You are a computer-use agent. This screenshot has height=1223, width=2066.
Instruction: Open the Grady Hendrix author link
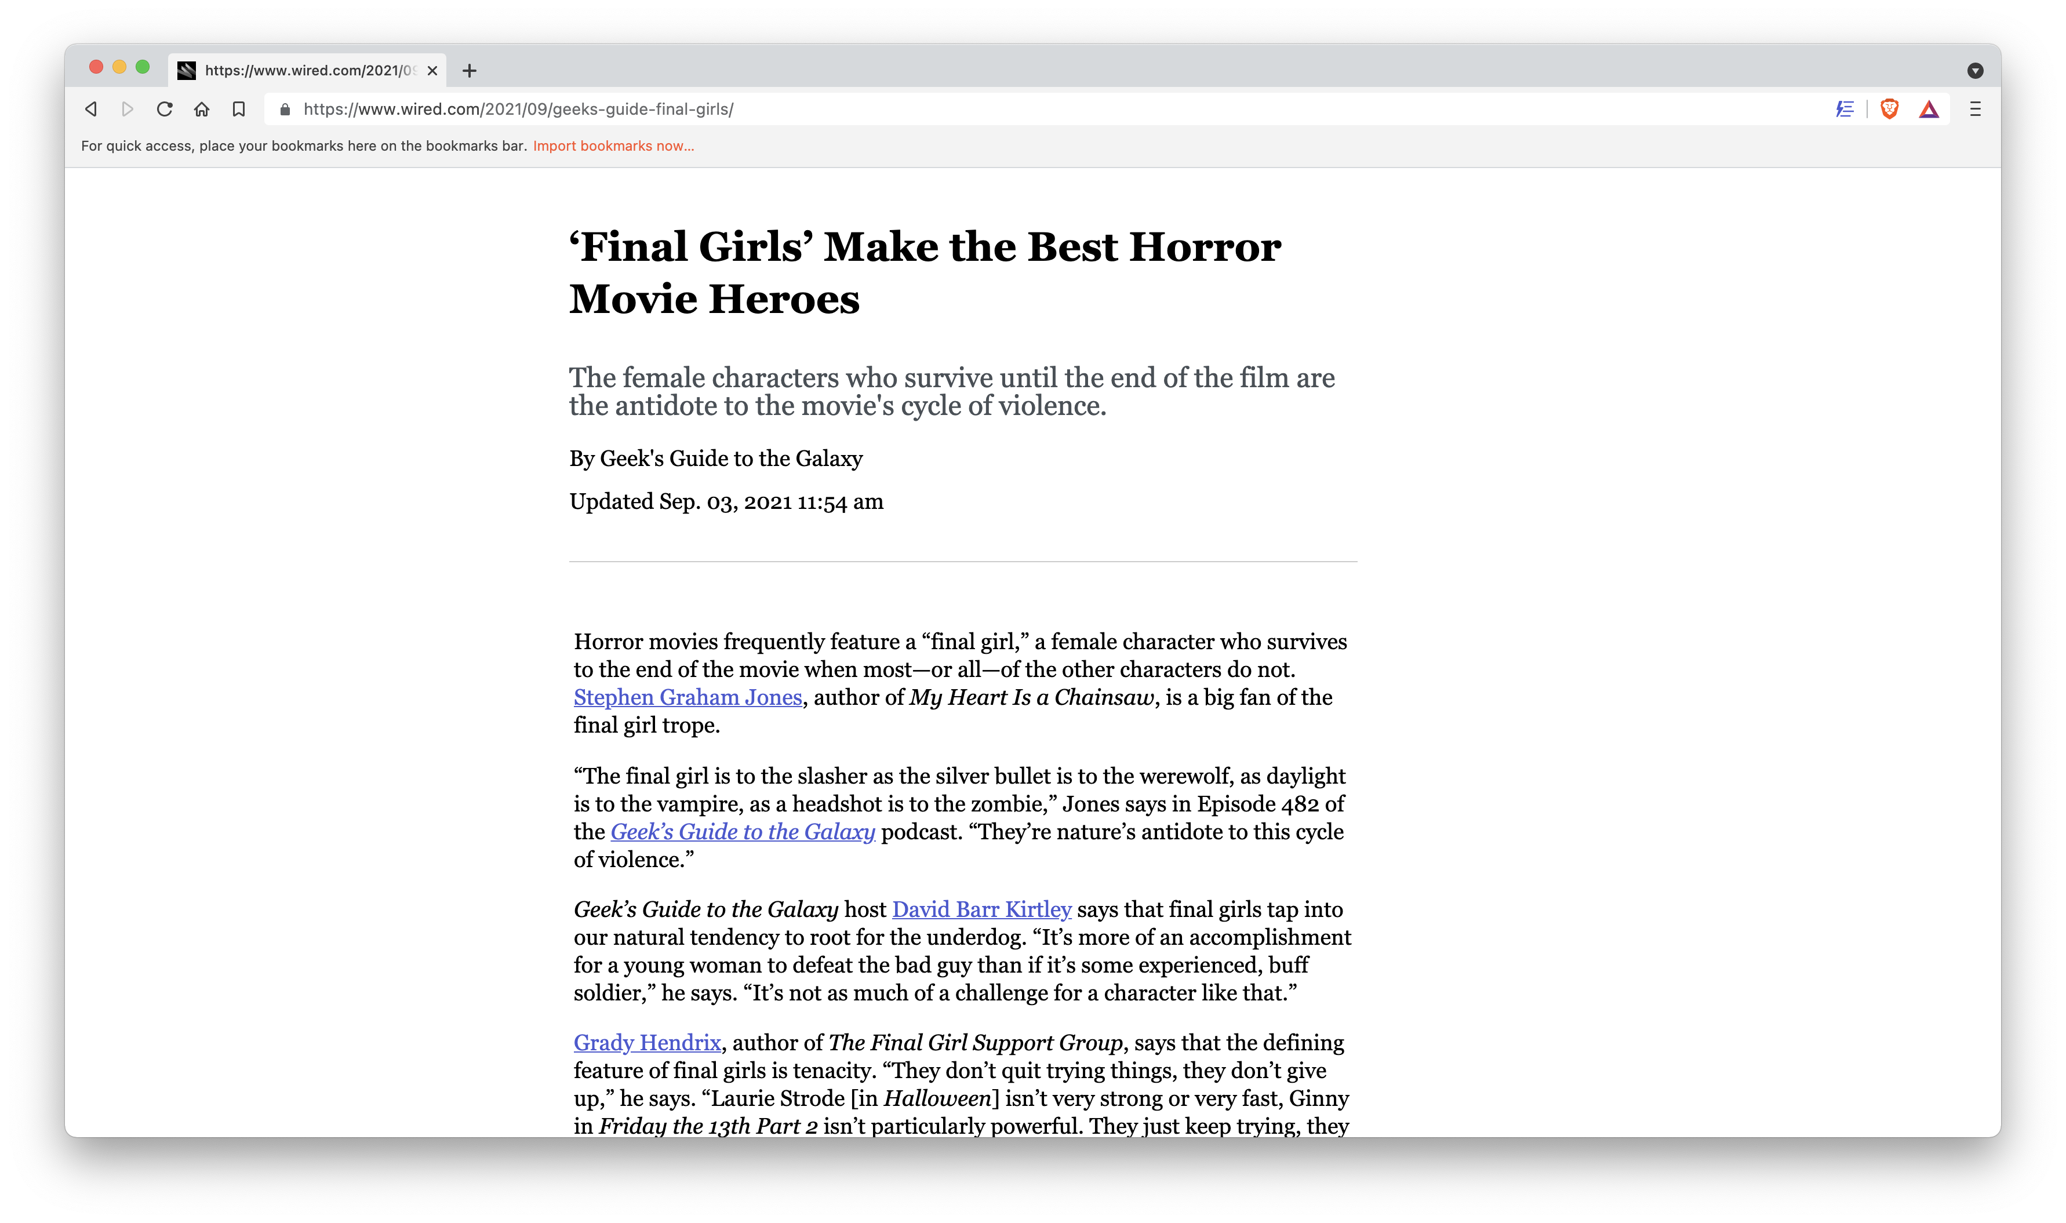tap(646, 1043)
